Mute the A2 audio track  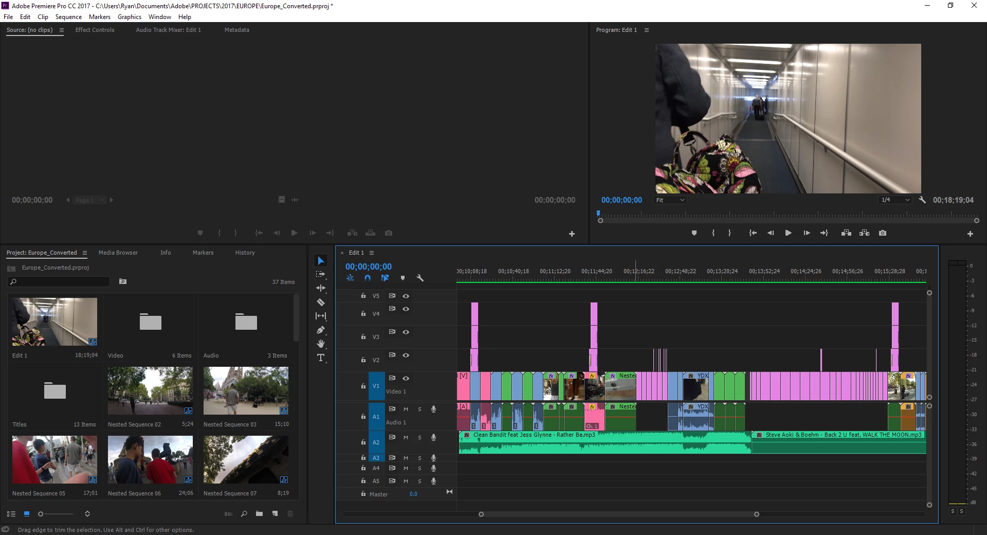[x=406, y=437]
